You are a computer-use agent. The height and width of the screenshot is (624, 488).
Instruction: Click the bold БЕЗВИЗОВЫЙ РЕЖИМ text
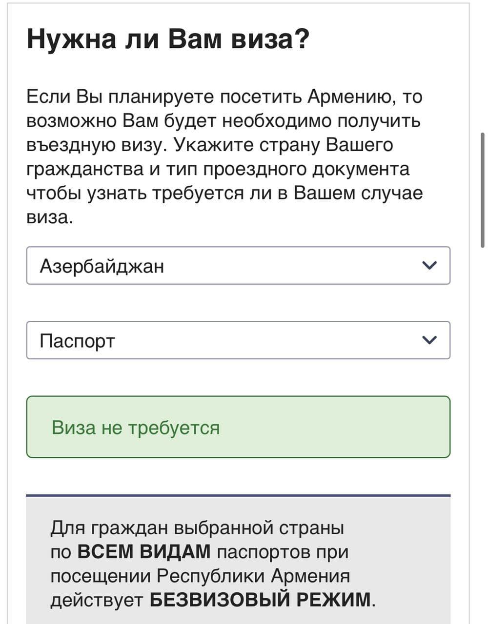tap(260, 599)
